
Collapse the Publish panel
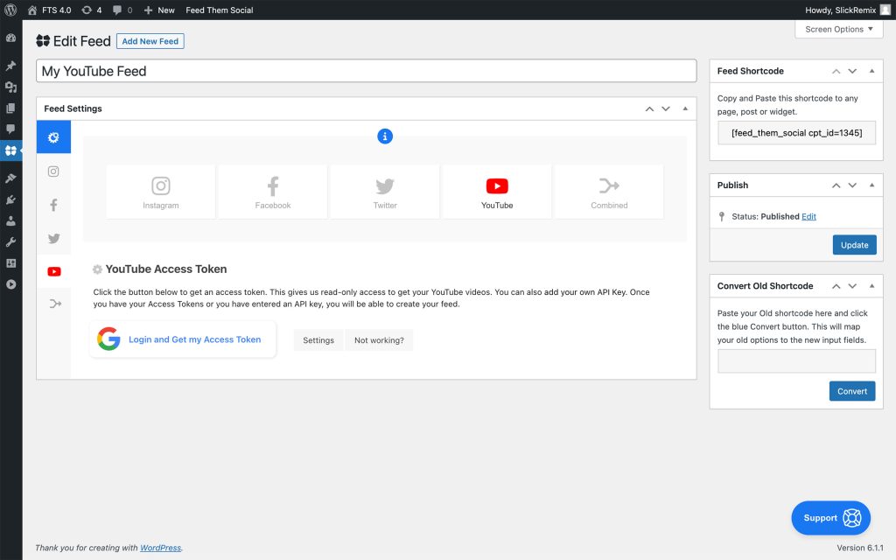pos(872,185)
